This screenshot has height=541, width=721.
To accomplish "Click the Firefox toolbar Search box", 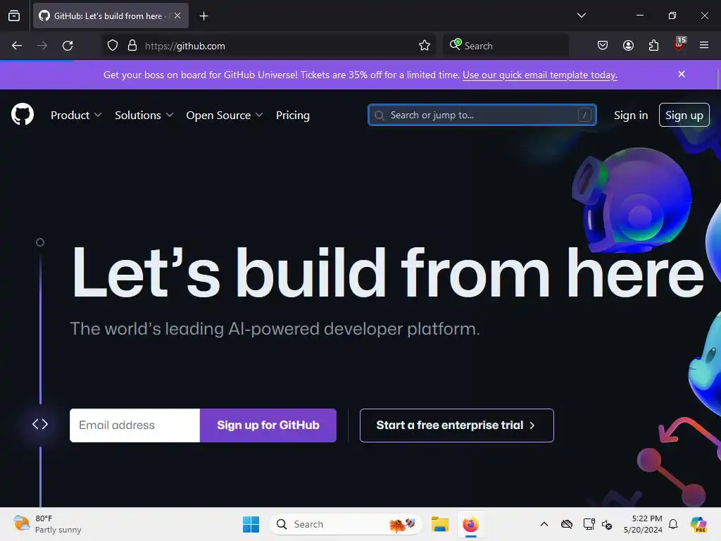I will click(506, 46).
